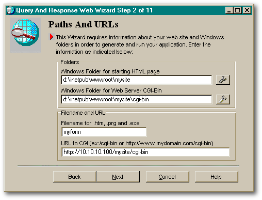Click label 'Windows Folder for starting HTML page'
262x200 pixels.
[110, 71]
